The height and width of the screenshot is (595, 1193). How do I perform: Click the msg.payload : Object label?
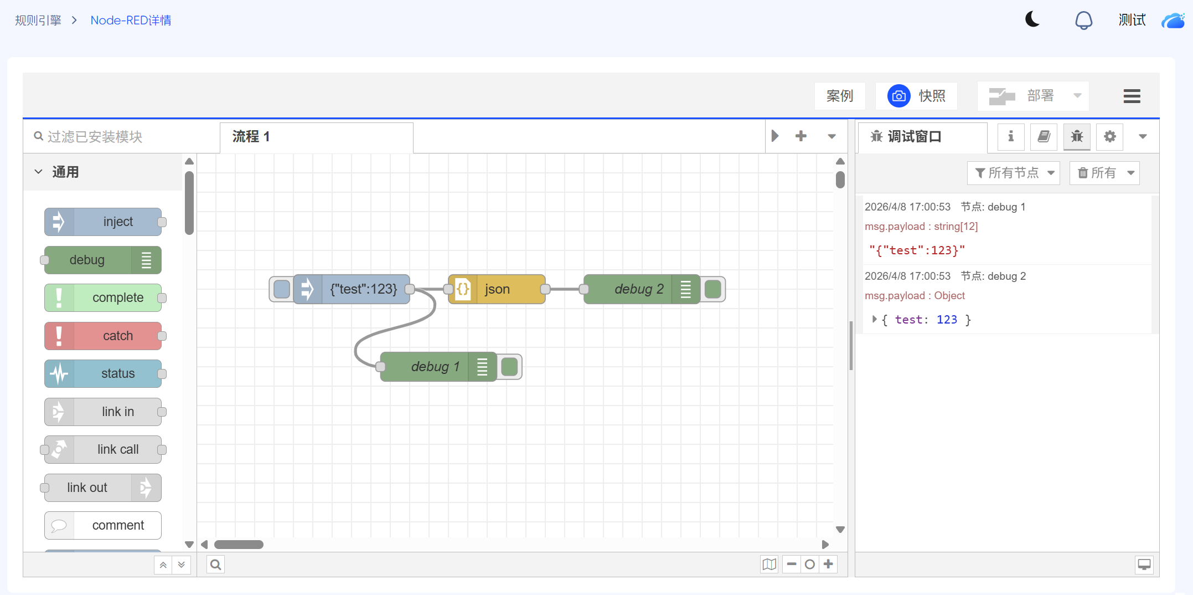[x=915, y=296]
